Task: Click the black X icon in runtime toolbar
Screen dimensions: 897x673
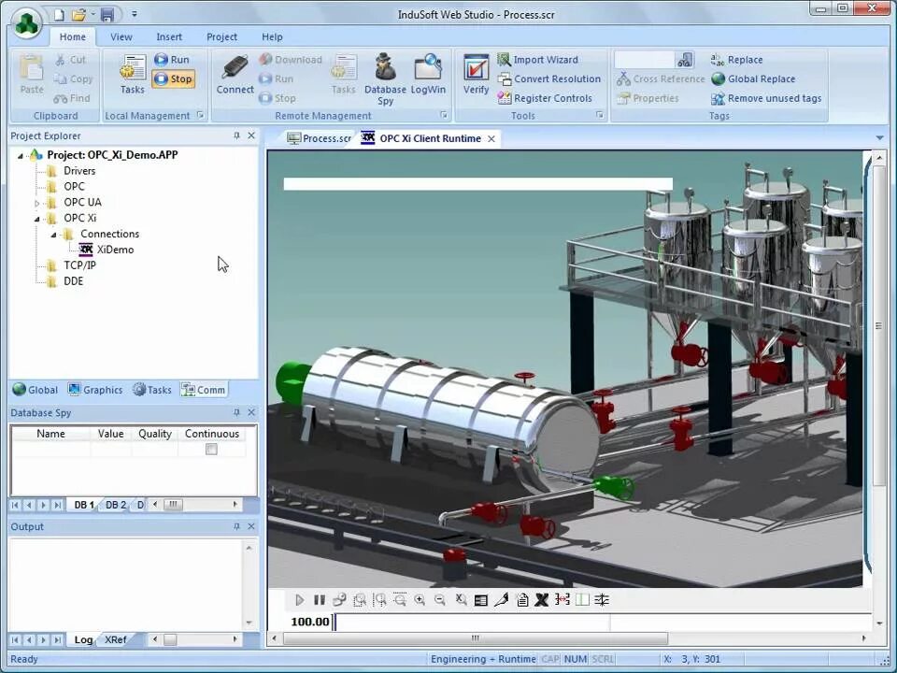Action: click(541, 600)
